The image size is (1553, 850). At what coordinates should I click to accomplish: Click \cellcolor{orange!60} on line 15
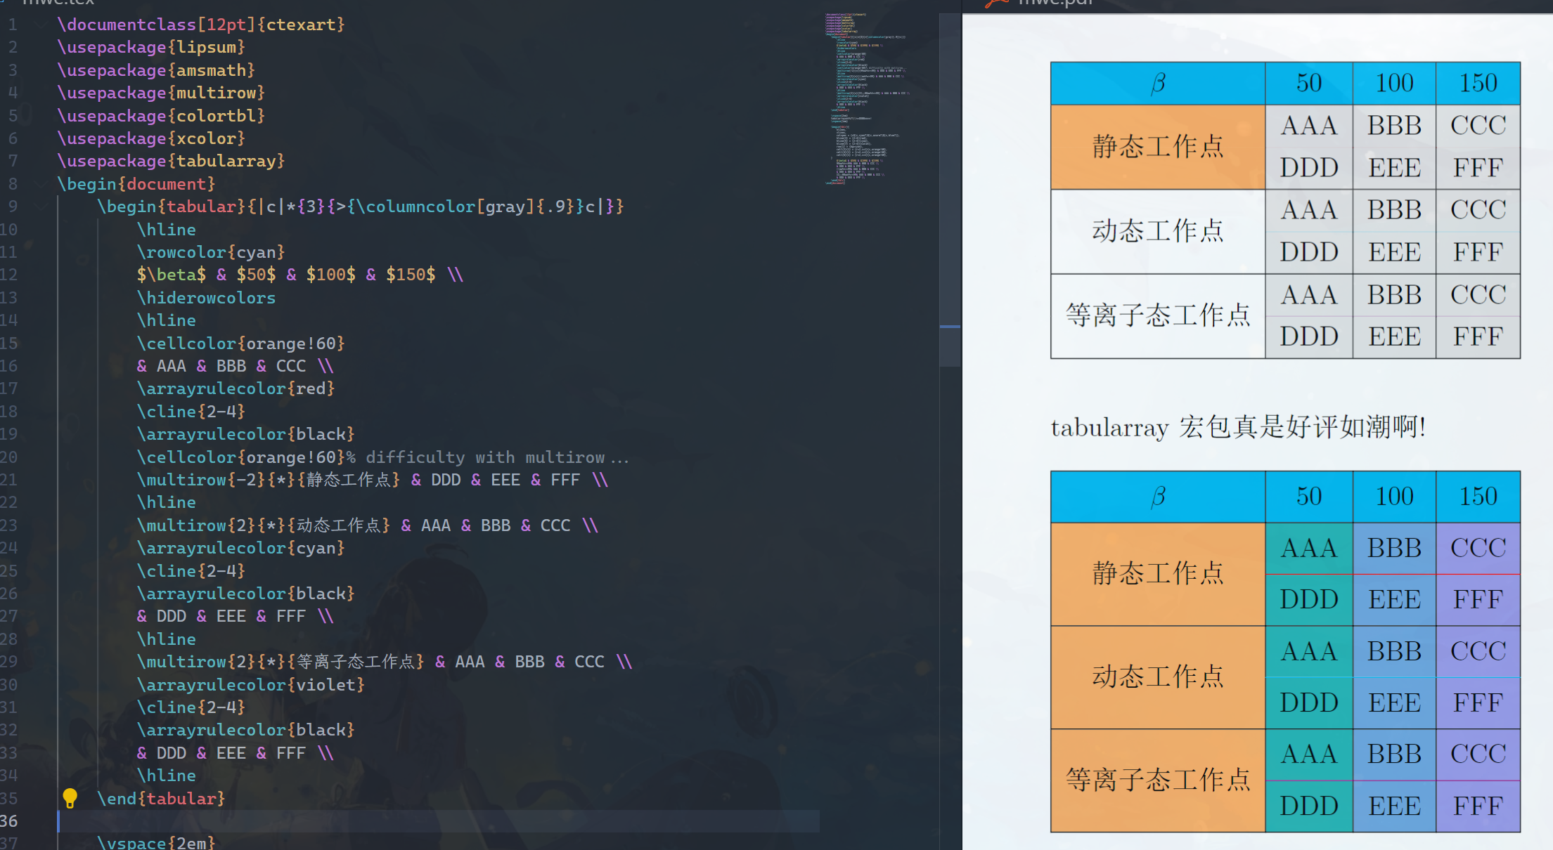[x=241, y=344]
